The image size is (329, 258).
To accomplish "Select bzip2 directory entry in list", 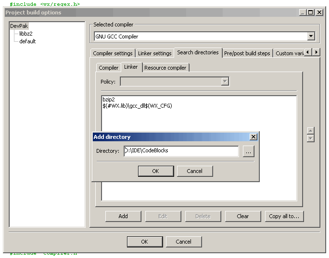I will 109,99.
